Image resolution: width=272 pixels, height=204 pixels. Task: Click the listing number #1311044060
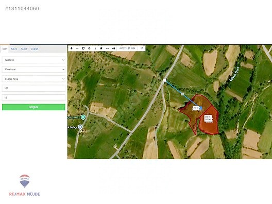tap(22, 8)
